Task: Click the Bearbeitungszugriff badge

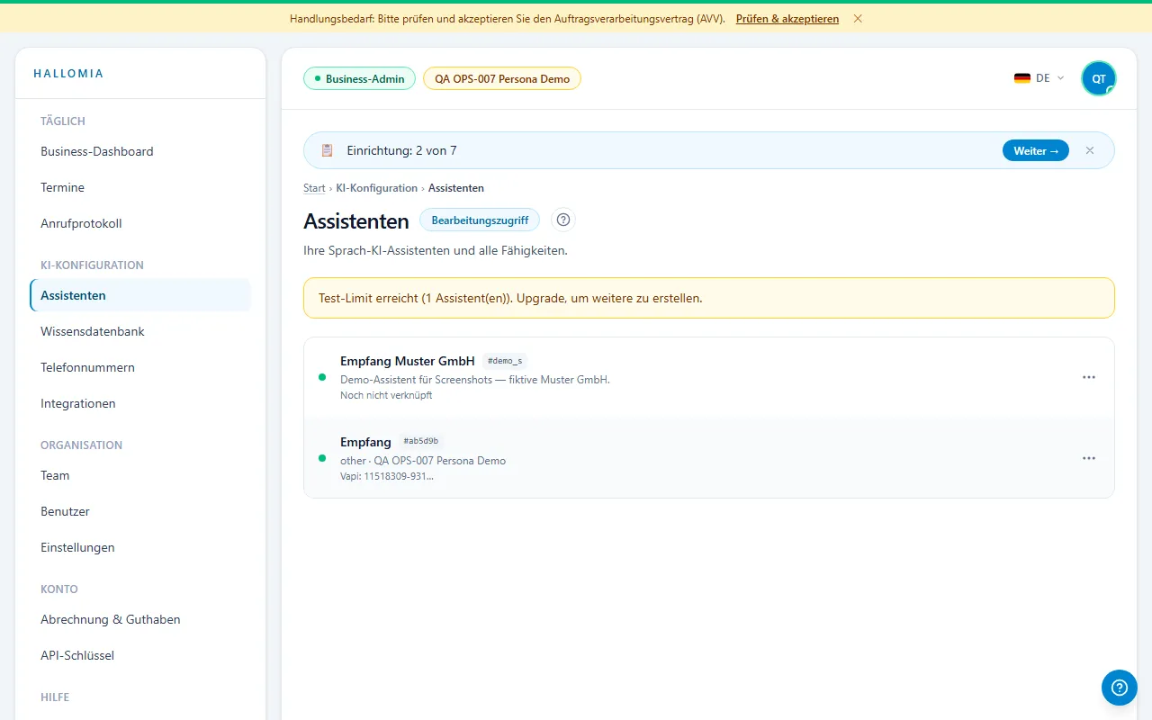Action: (480, 220)
